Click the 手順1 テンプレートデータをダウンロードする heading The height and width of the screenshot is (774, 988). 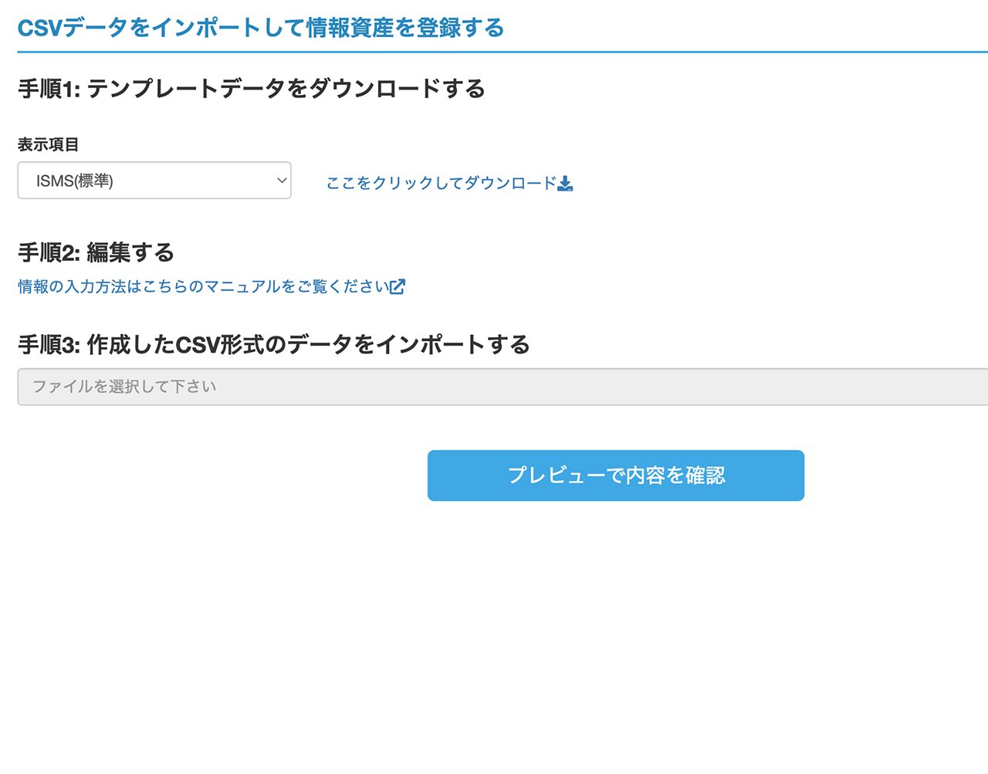tap(252, 89)
